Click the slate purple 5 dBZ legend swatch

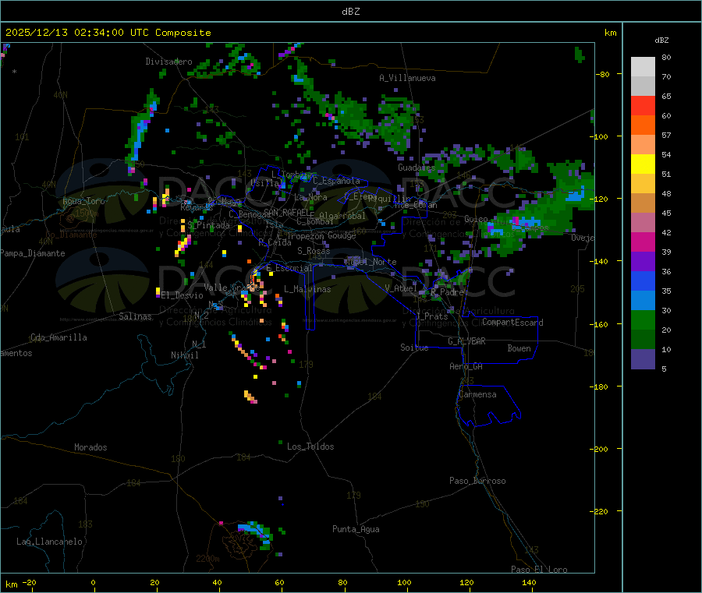point(643,358)
